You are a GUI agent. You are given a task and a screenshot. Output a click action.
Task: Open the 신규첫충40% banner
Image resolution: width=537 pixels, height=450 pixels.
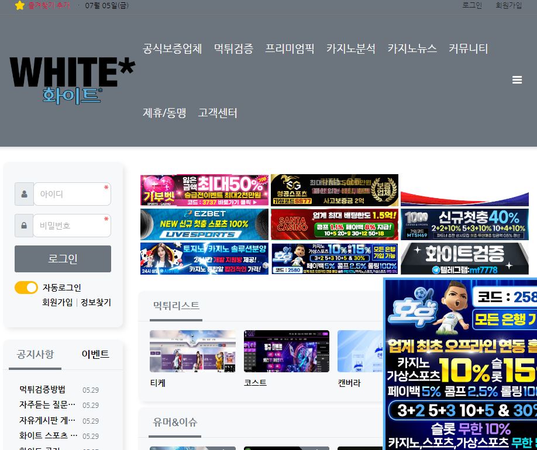pyautogui.click(x=464, y=224)
